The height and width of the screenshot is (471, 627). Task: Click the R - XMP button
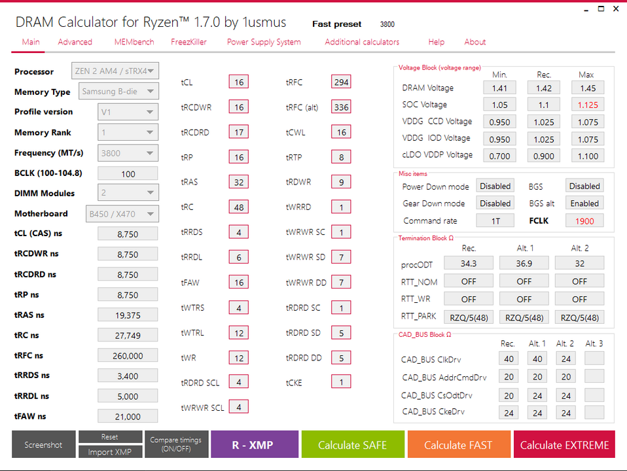click(255, 445)
